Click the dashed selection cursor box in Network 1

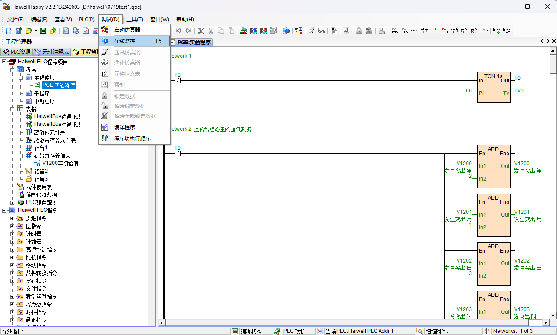pos(261,108)
